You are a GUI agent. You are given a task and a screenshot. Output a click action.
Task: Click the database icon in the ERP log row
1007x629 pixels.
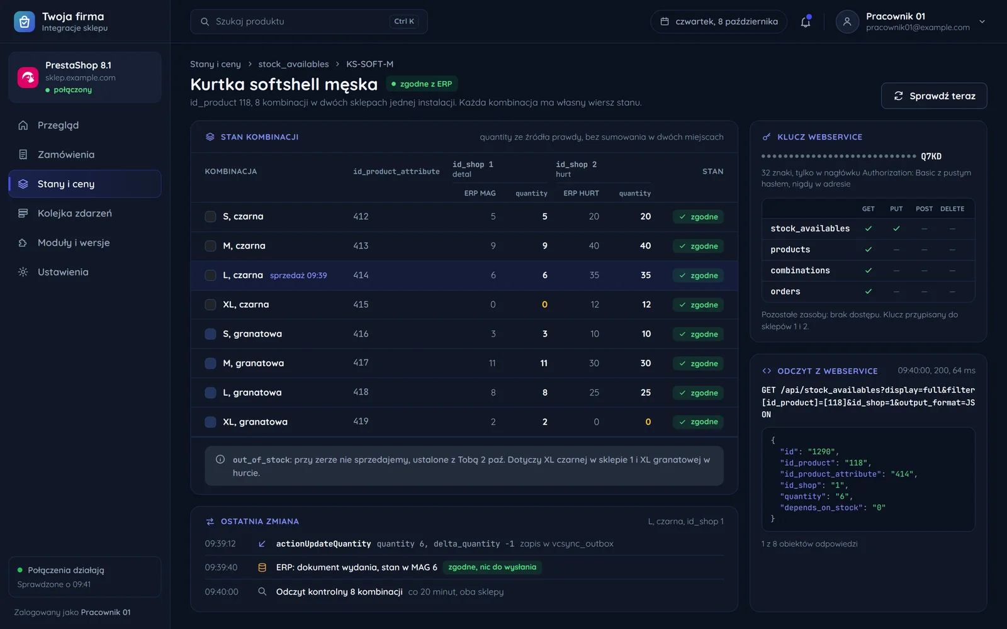tap(262, 567)
